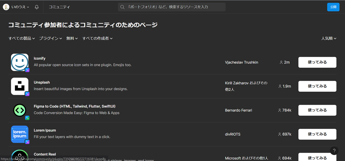Open author Kirill Zakharov およびその他2人
The width and height of the screenshot is (345, 161).
tap(246, 86)
